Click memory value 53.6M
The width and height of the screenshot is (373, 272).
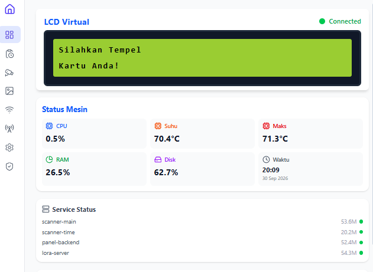[349, 222]
